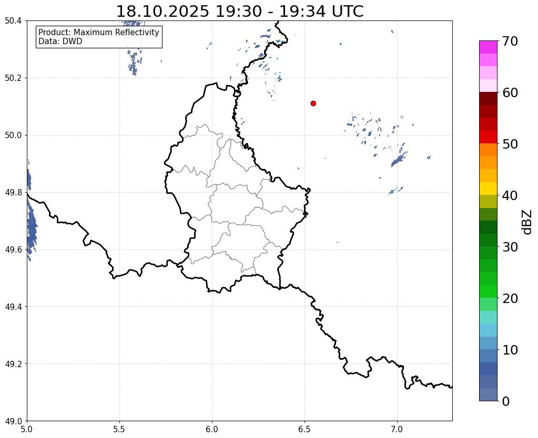This screenshot has height=438, width=538.
Task: Click the 'Data: DWD' legend line
Action: tap(60, 41)
